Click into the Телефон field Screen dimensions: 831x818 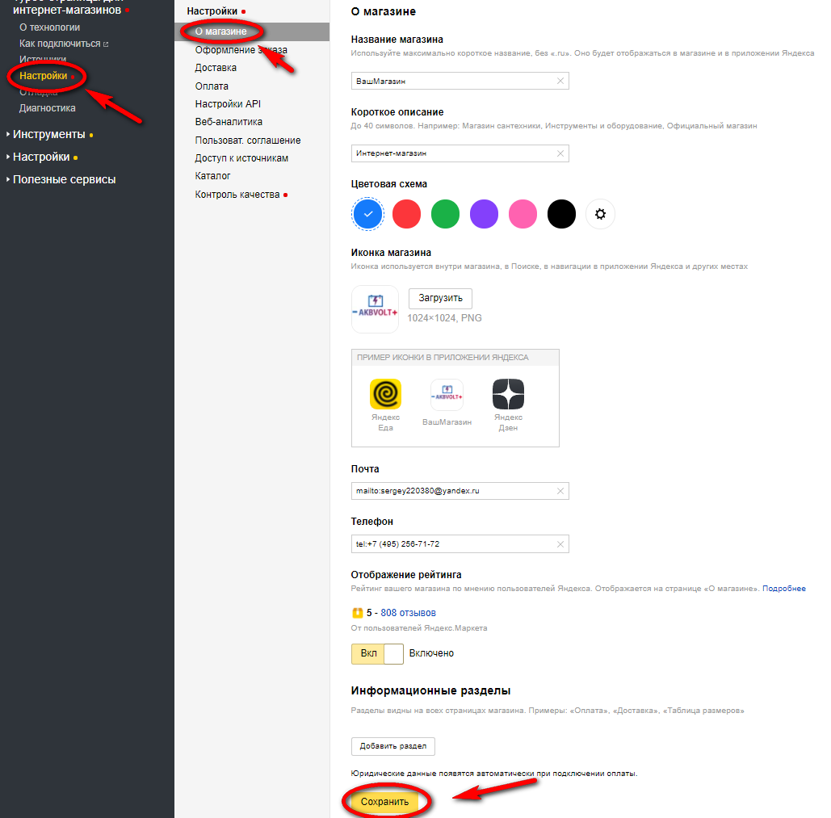[x=460, y=544]
